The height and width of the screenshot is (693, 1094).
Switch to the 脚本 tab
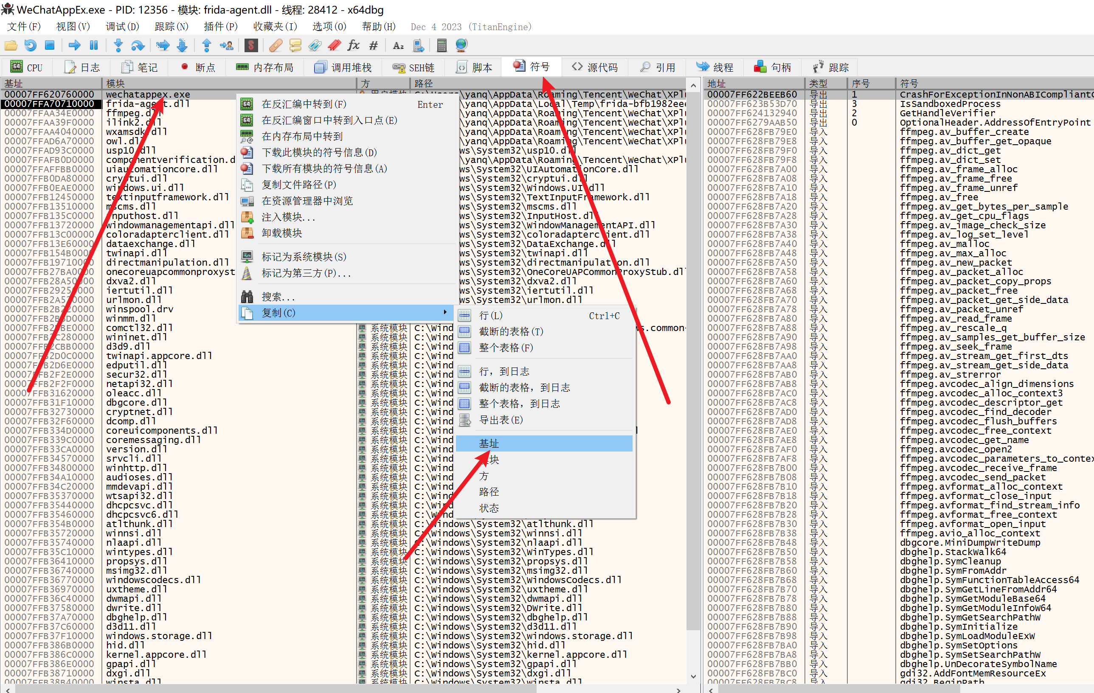(474, 67)
